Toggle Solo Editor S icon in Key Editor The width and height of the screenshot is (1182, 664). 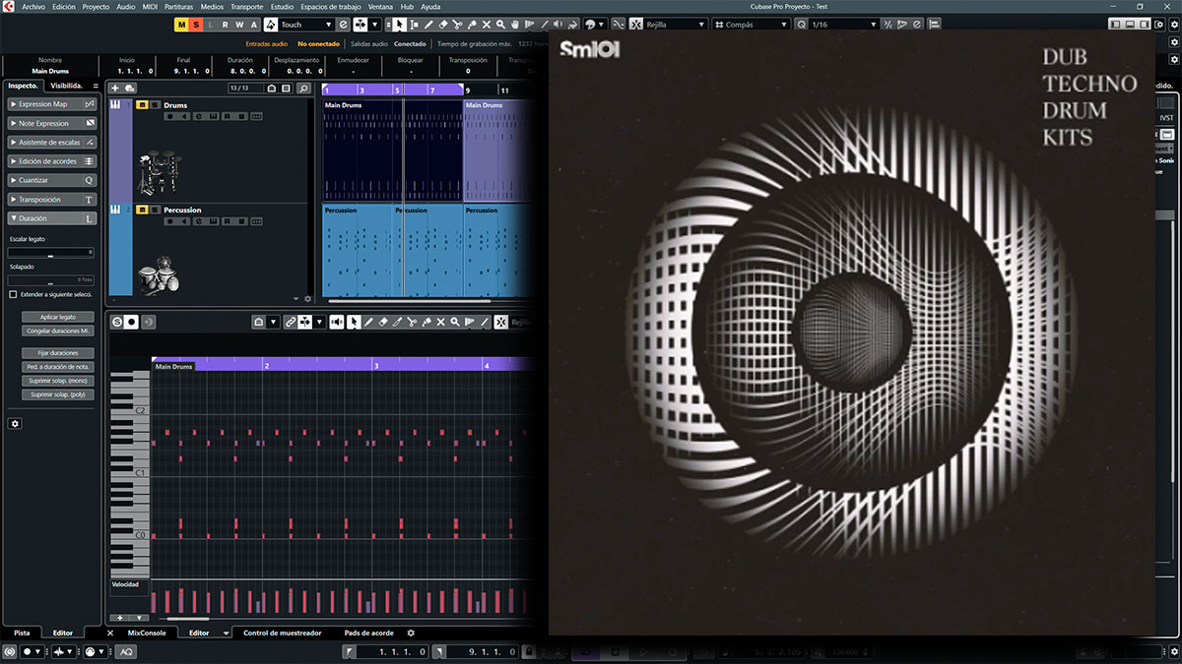click(117, 322)
